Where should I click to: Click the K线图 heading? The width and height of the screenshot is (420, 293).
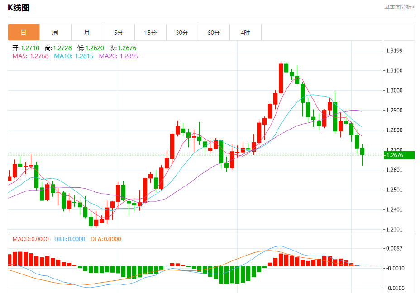click(x=19, y=8)
